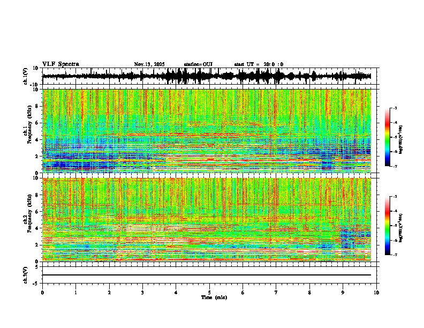Click the '-3' label on ch.2 color bar
424x328 pixels.
tap(395, 197)
